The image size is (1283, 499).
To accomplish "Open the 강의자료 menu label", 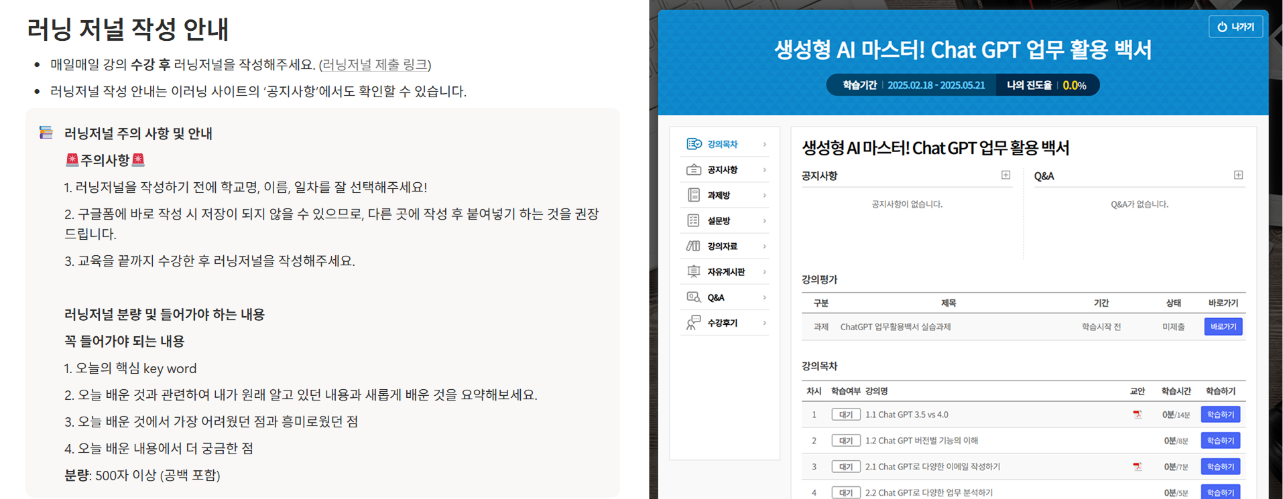I will tap(722, 246).
